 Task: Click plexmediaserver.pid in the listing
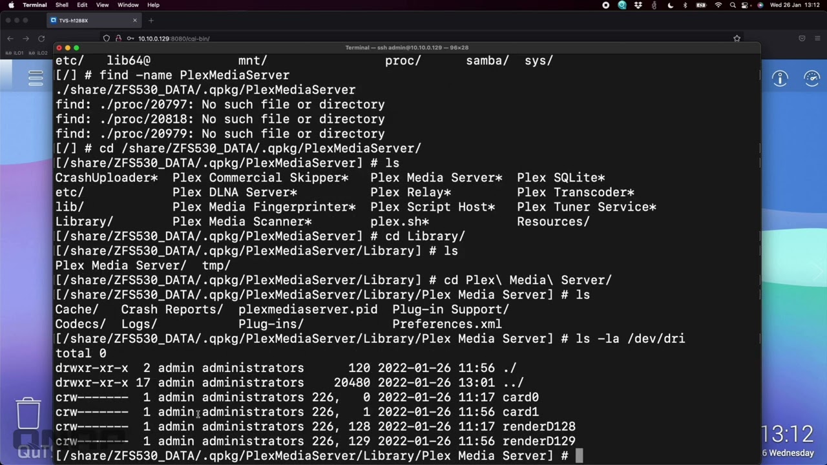308,309
